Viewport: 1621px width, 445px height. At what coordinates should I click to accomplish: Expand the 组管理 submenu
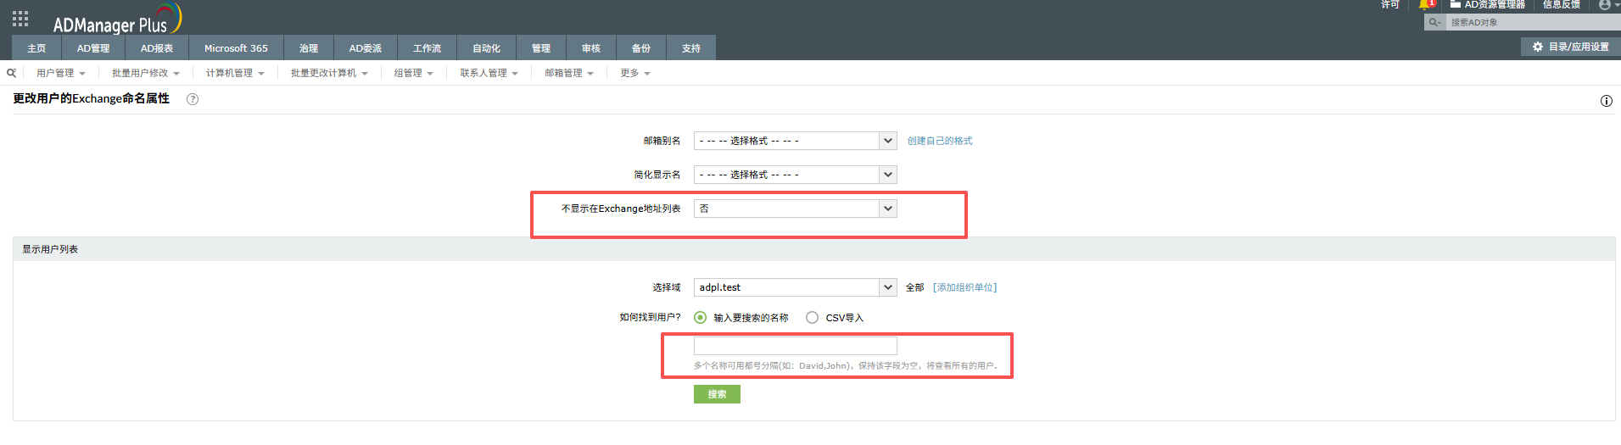tap(414, 73)
